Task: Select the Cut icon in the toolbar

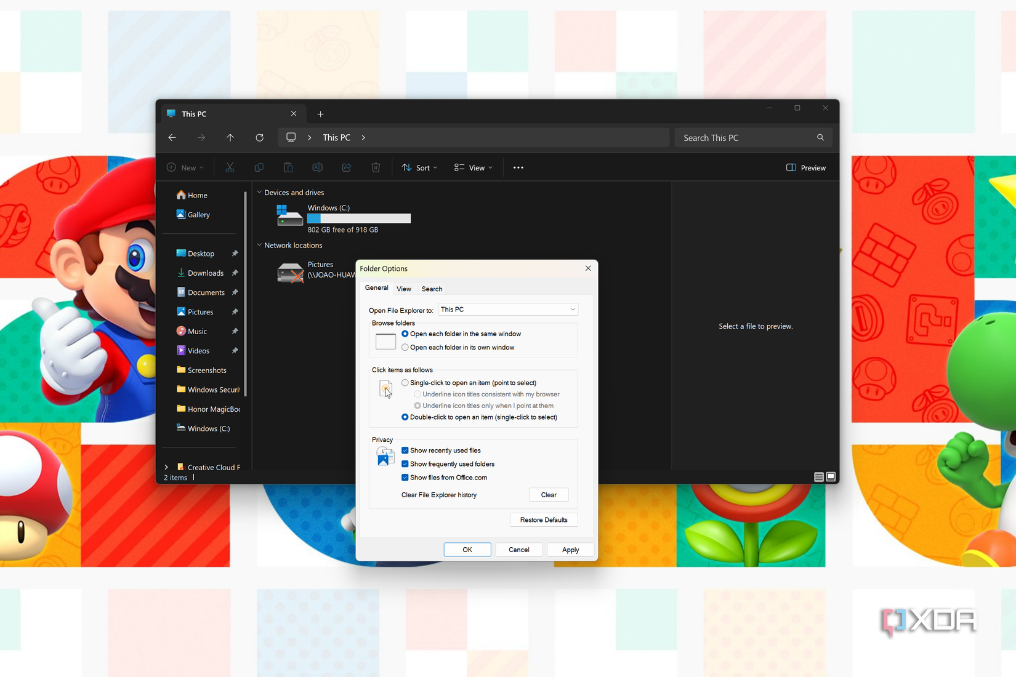Action: pyautogui.click(x=230, y=167)
